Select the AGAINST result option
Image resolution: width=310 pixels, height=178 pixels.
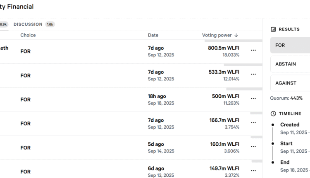click(x=290, y=83)
